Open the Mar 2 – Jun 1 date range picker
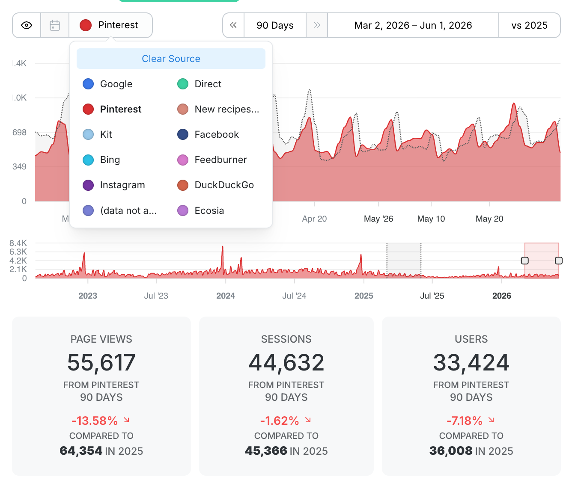This screenshot has width=572, height=486. pos(413,25)
